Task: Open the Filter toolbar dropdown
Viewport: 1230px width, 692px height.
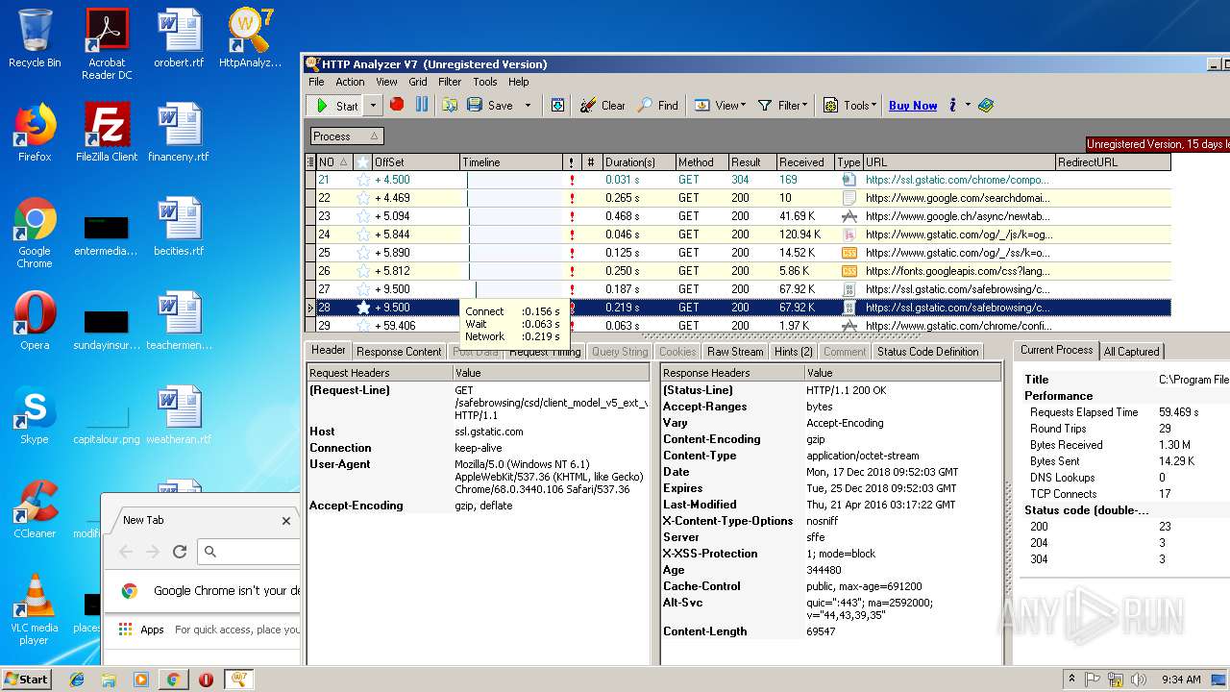Action: pos(783,105)
